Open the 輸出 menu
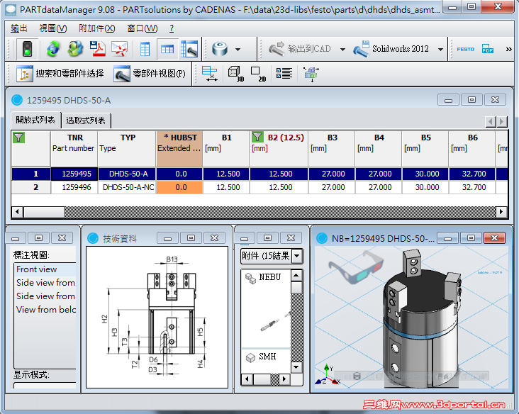Image resolution: width=519 pixels, height=414 pixels. [x=19, y=28]
